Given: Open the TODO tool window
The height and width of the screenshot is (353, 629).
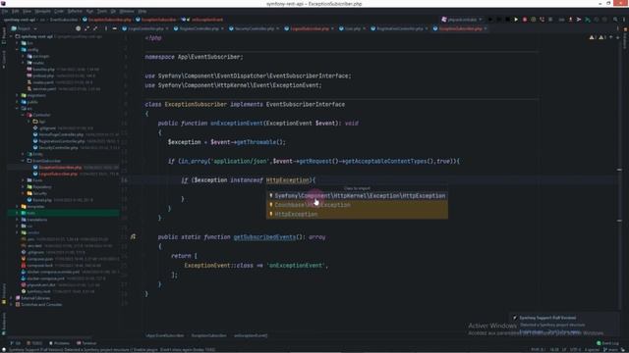Looking at the screenshot, I should (34, 343).
